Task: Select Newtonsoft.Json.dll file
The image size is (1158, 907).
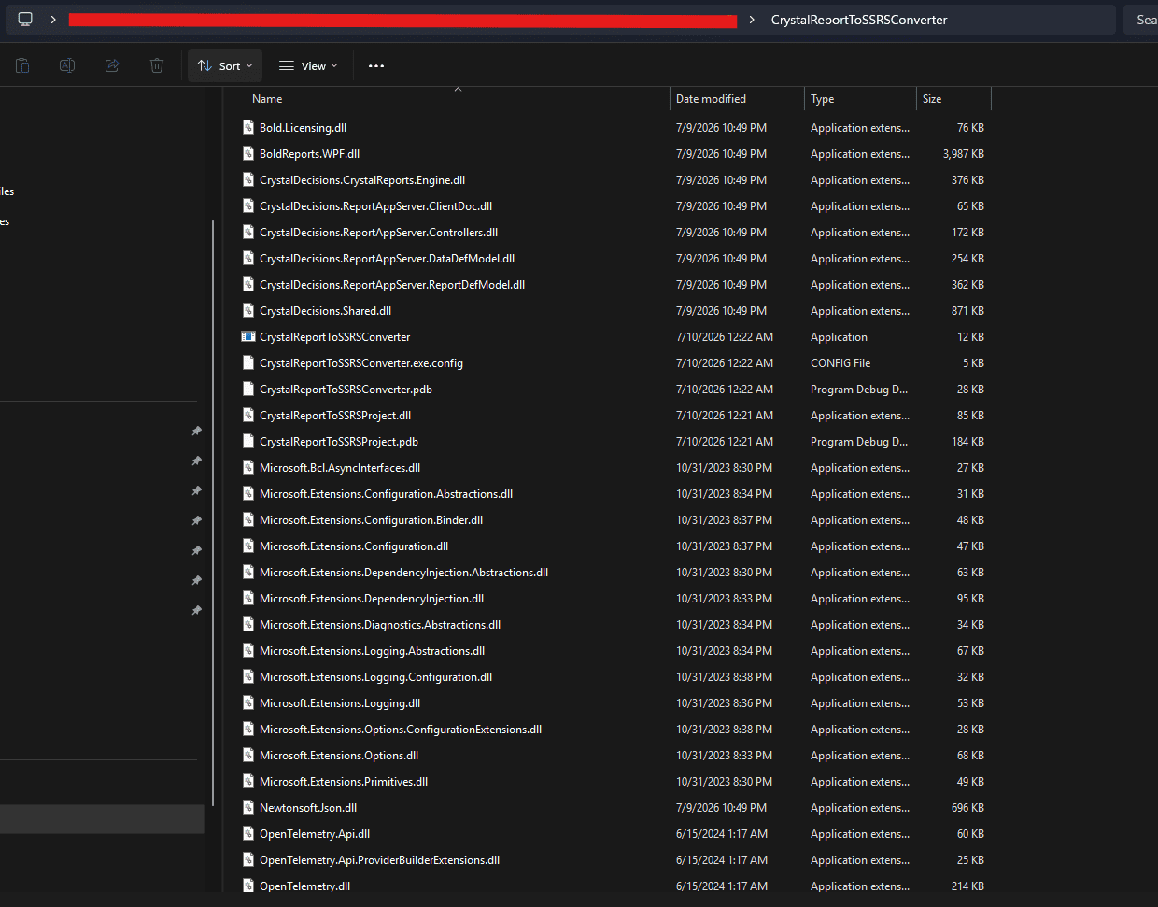Action: (307, 808)
